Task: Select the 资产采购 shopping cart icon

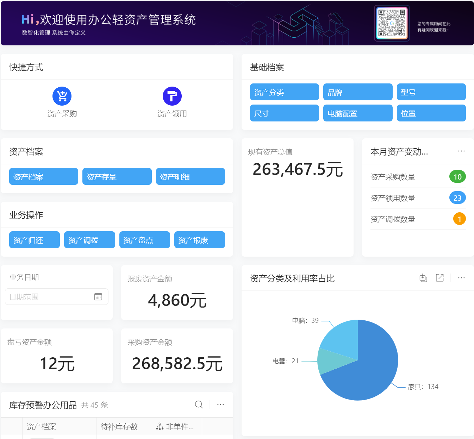Action: [62, 95]
